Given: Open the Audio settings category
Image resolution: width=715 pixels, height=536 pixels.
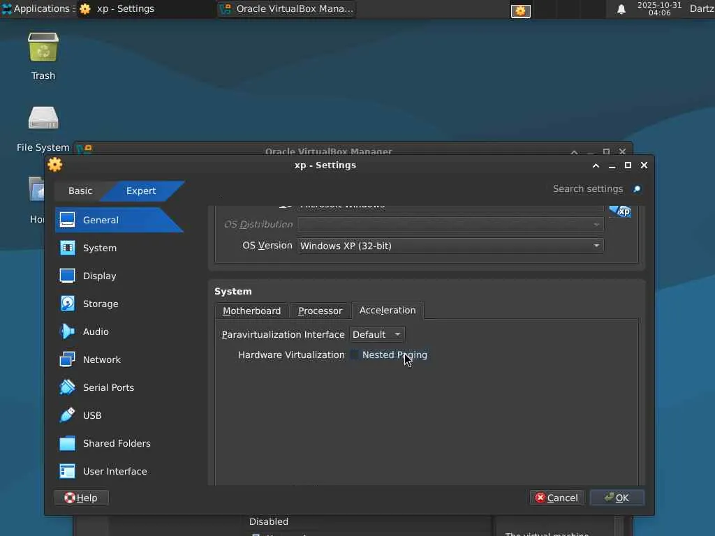Looking at the screenshot, I should point(119,332).
